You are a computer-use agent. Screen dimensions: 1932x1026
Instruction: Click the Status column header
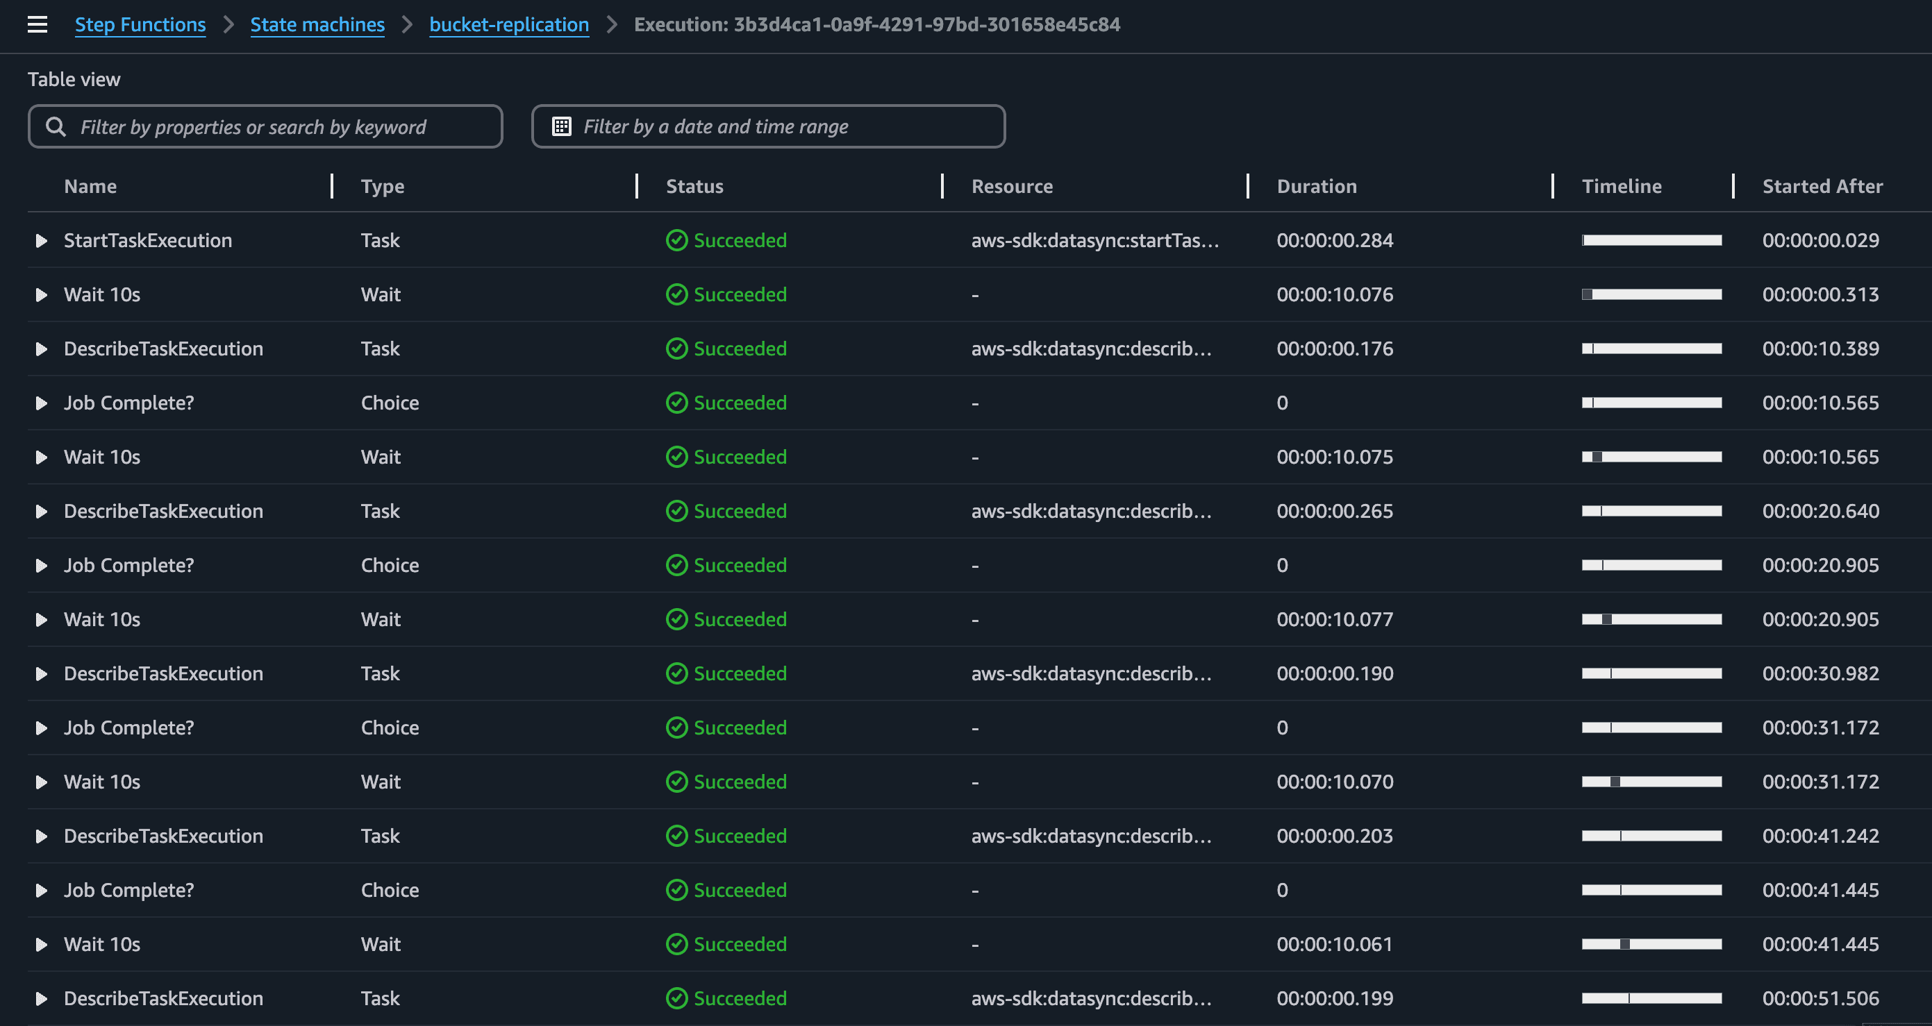pyautogui.click(x=694, y=186)
